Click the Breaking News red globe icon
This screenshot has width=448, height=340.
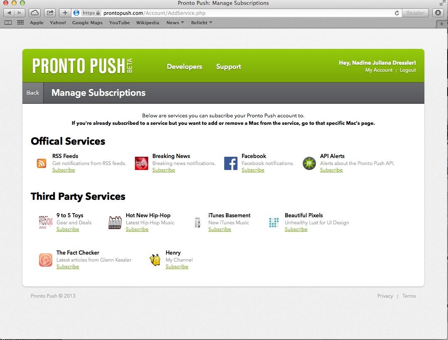142,163
